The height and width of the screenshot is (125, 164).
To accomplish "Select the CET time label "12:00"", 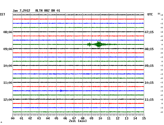I will [x=8, y=99].
